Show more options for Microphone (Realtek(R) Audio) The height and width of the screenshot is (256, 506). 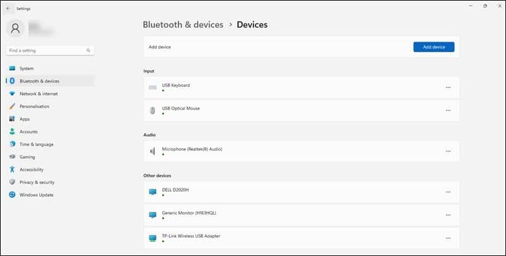pyautogui.click(x=448, y=151)
